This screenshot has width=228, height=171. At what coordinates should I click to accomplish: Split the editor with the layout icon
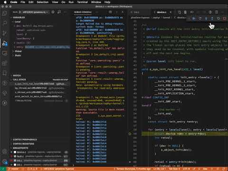coord(217,12)
